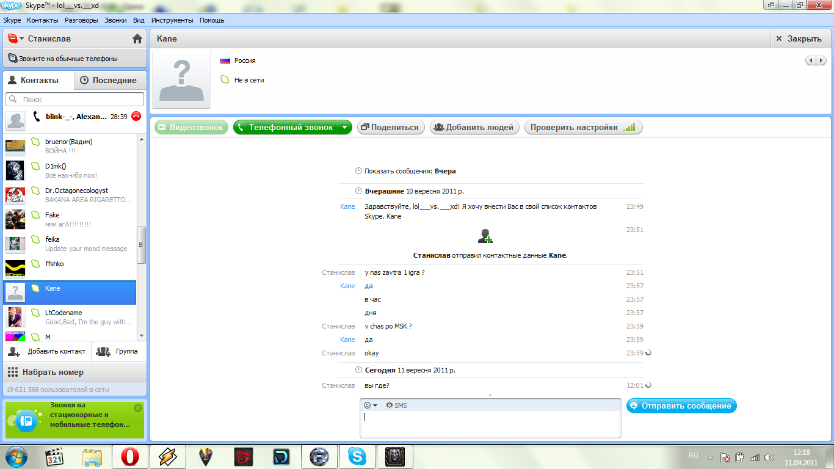The height and width of the screenshot is (469, 834).
Task: Select the Контакты tab in sidebar
Action: 38,80
